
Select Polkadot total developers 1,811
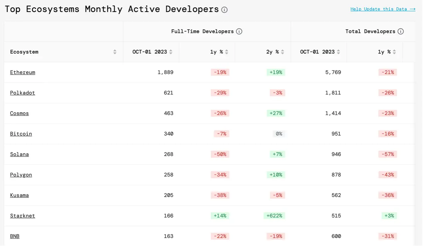[333, 93]
